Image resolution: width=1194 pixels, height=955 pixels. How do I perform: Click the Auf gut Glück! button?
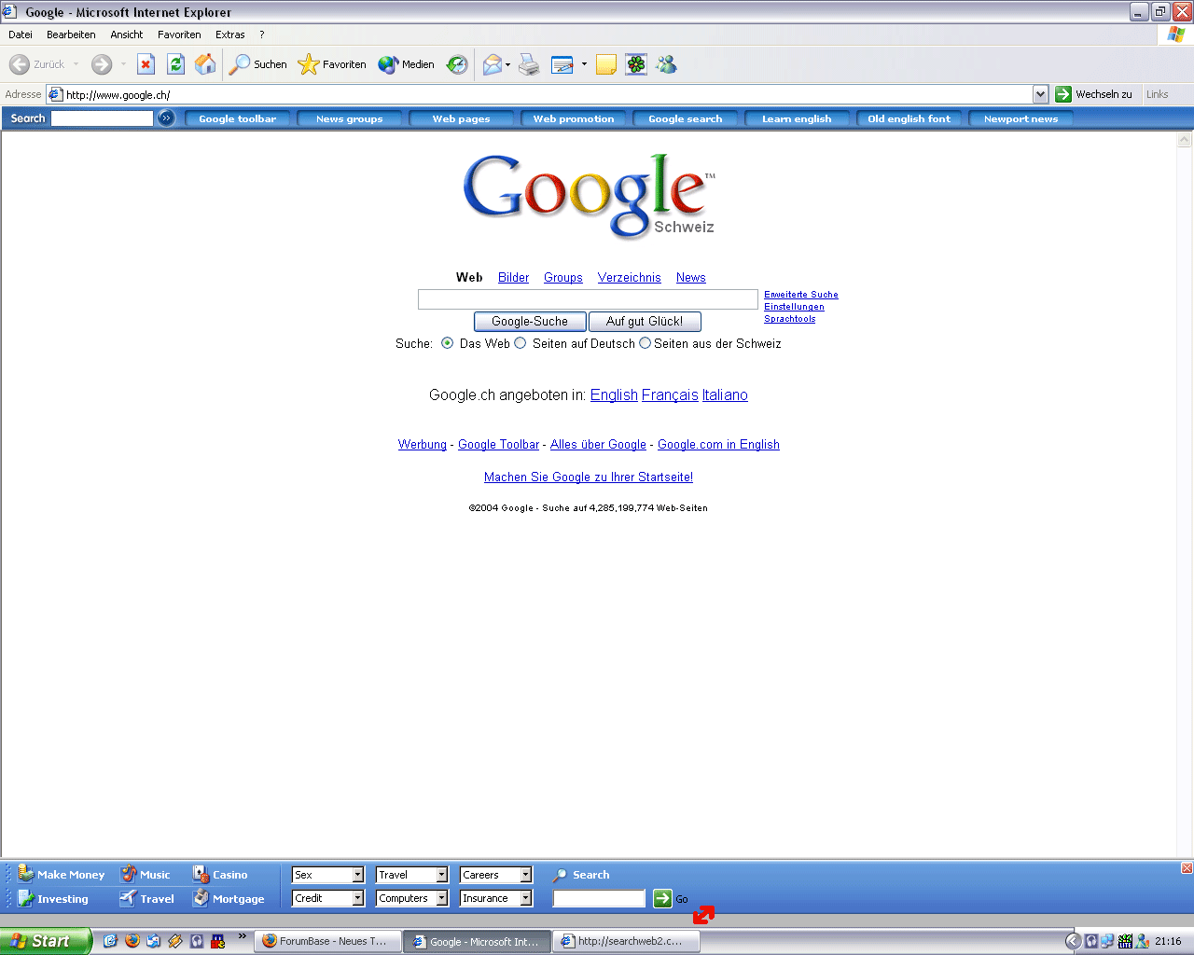pyautogui.click(x=645, y=322)
